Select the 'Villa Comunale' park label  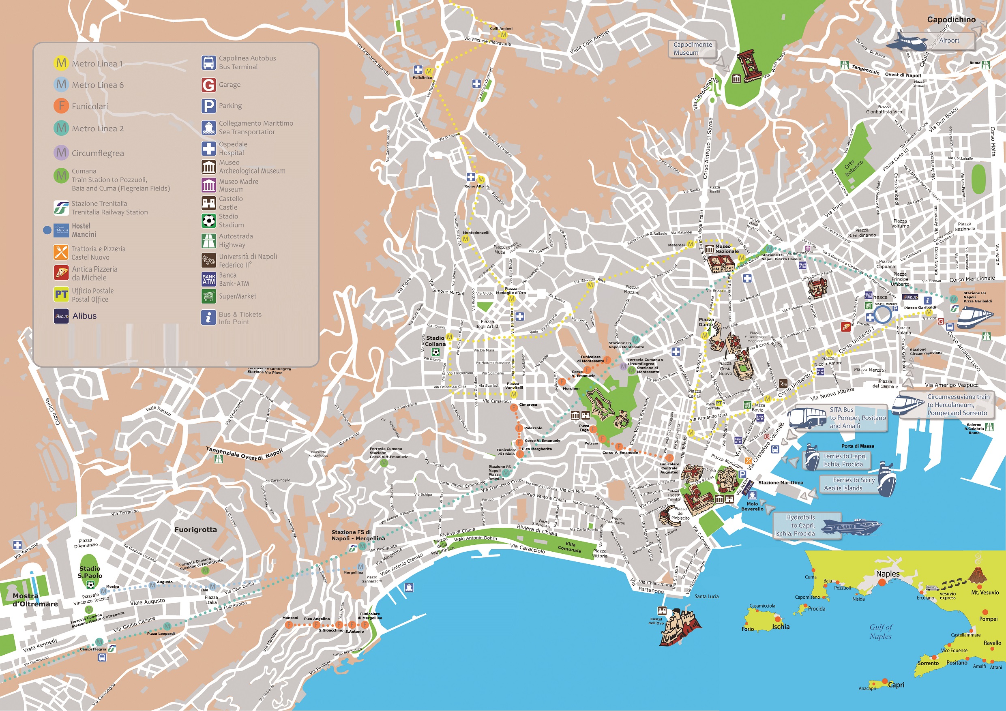pyautogui.click(x=570, y=547)
